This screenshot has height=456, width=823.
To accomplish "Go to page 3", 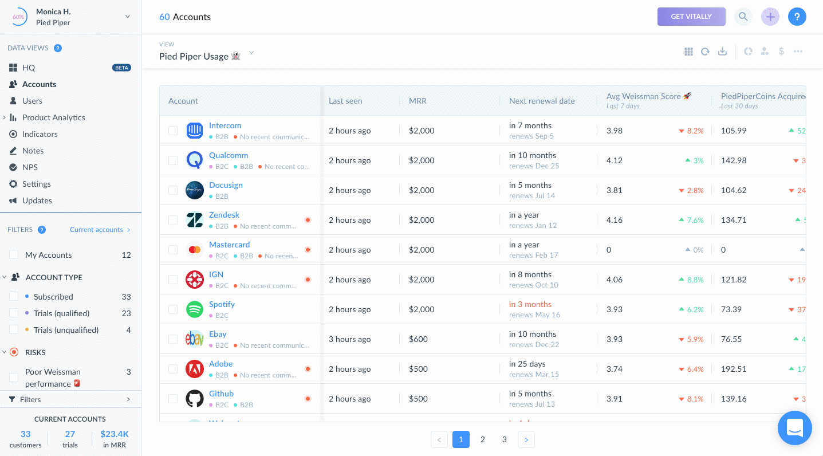I will pos(505,439).
